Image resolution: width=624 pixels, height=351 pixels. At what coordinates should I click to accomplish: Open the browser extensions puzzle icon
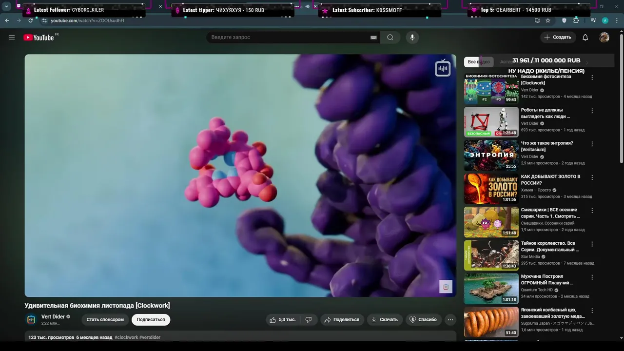click(x=576, y=20)
